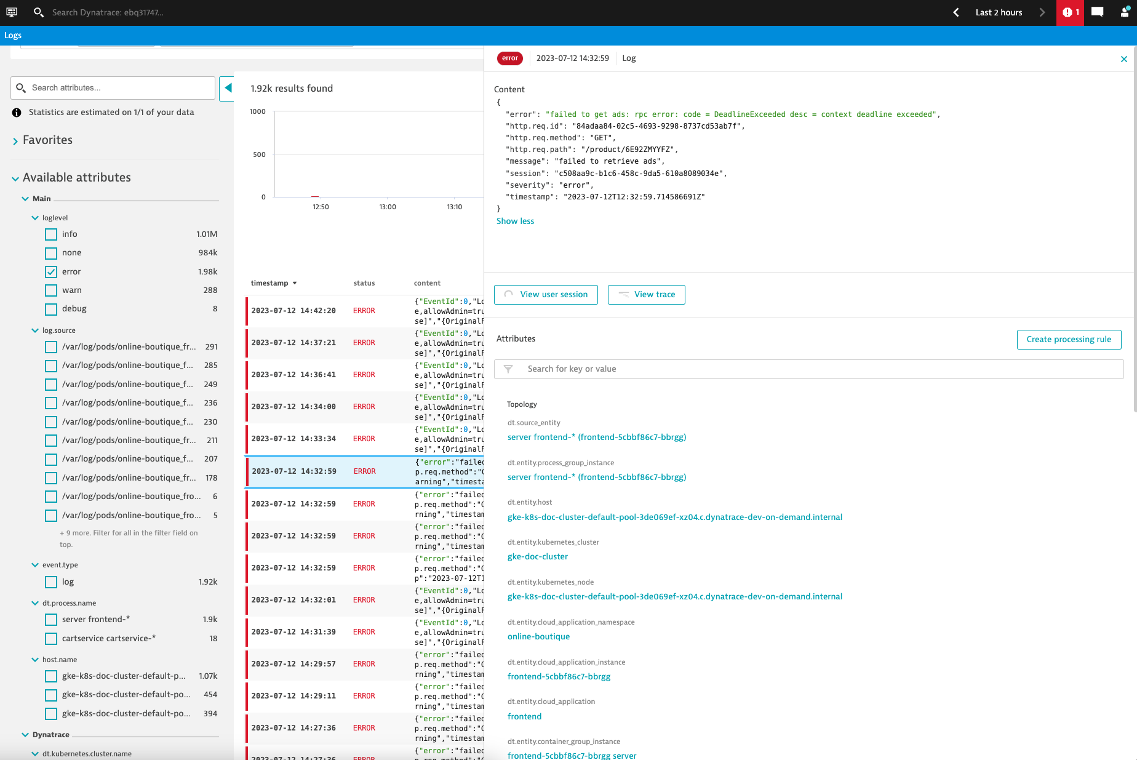Focus the Search Dynatrace top field
Screen dimensions: 1137x760
(108, 12)
